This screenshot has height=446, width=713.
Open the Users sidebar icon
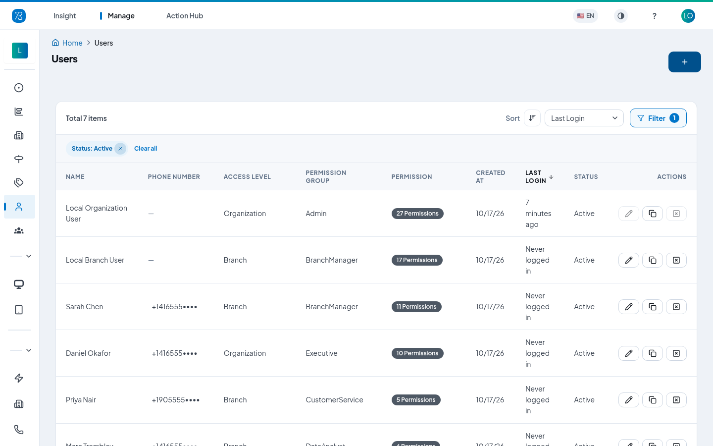(x=19, y=207)
